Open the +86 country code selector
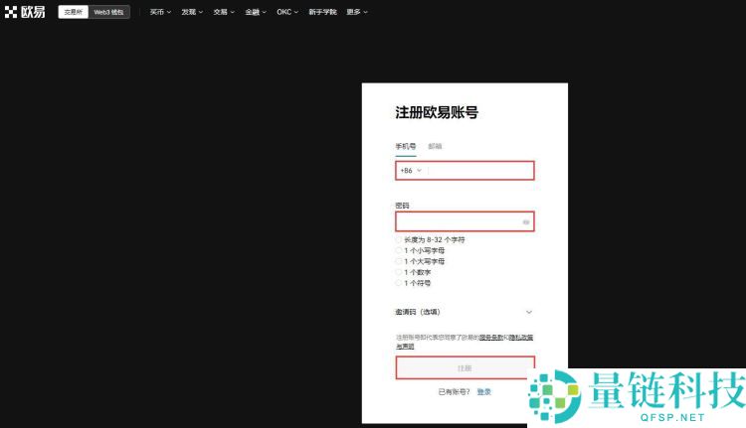746x428 pixels. (411, 171)
